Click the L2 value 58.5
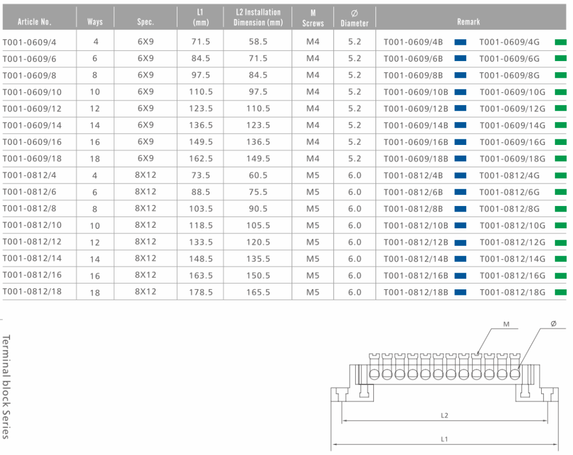573x455 pixels. 258,41
